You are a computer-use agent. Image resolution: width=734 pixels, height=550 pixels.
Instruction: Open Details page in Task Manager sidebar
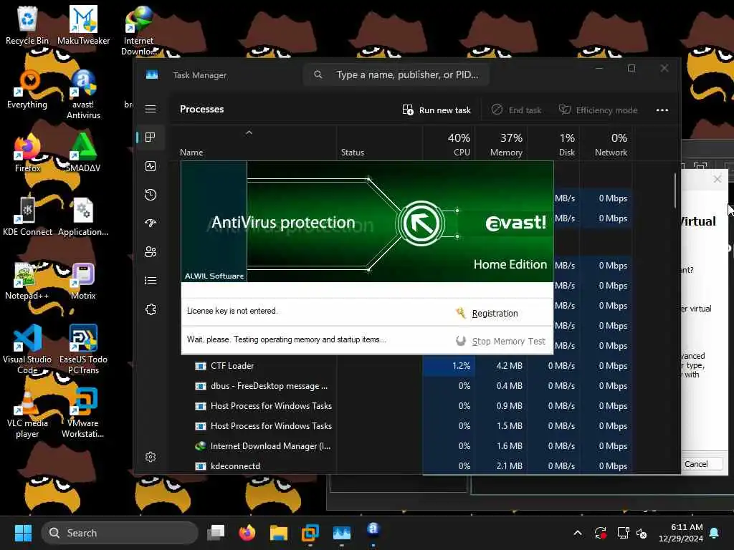click(x=151, y=280)
